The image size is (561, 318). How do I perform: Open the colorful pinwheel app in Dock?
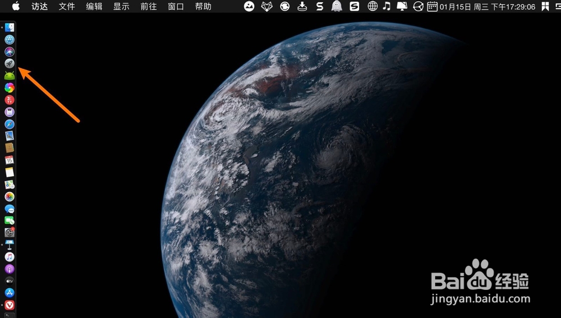(x=10, y=88)
